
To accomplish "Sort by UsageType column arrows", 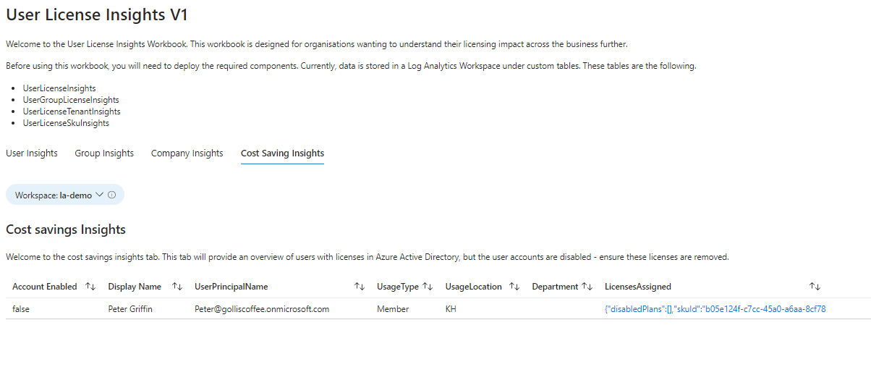I will (x=428, y=287).
